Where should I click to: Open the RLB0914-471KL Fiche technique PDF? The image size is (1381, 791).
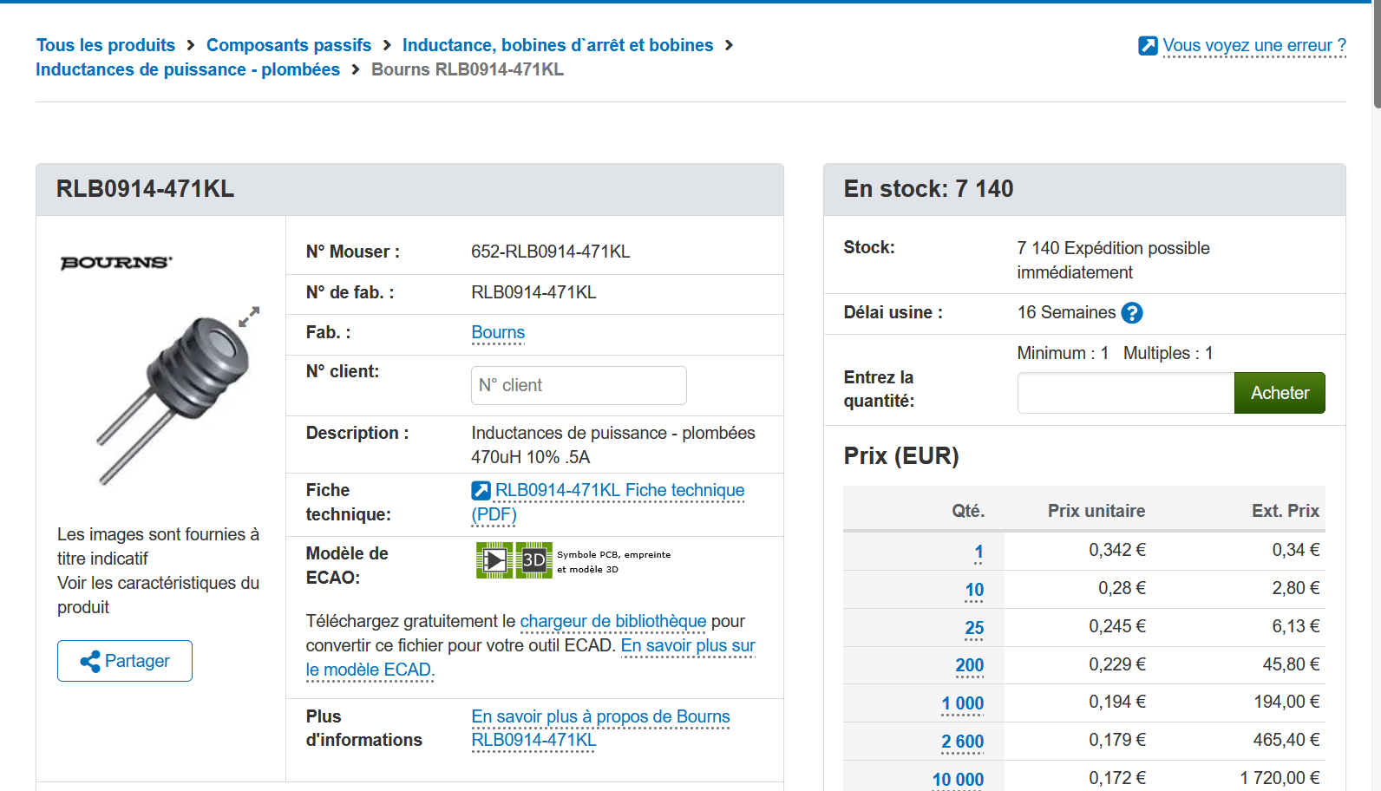click(619, 491)
